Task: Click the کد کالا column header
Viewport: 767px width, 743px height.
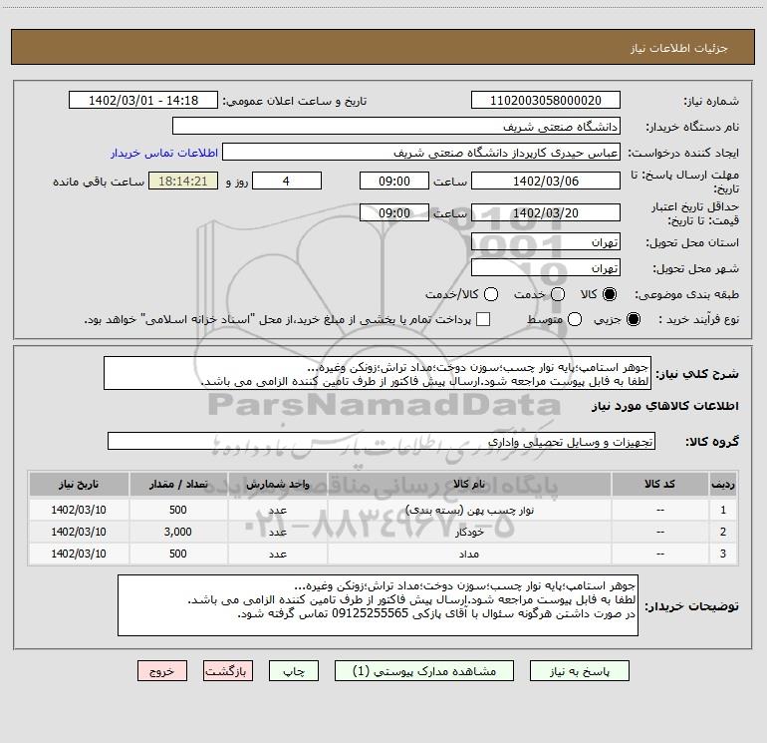Action: pos(659,485)
